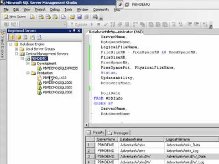The height and width of the screenshot is (164, 219).
Task: Open the Project menu
Action: coord(40,10)
